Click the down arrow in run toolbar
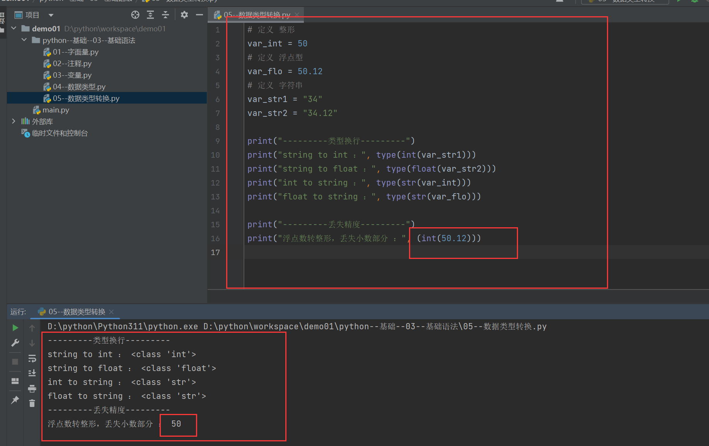The width and height of the screenshot is (709, 446). (32, 343)
